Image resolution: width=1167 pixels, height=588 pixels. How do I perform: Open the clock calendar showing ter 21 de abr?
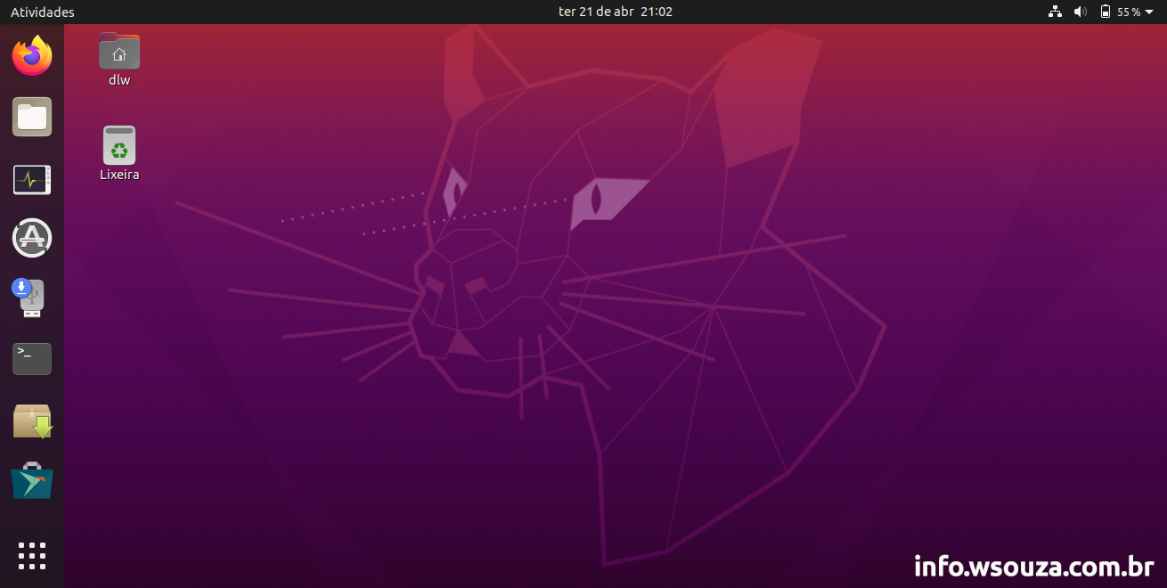click(x=616, y=12)
